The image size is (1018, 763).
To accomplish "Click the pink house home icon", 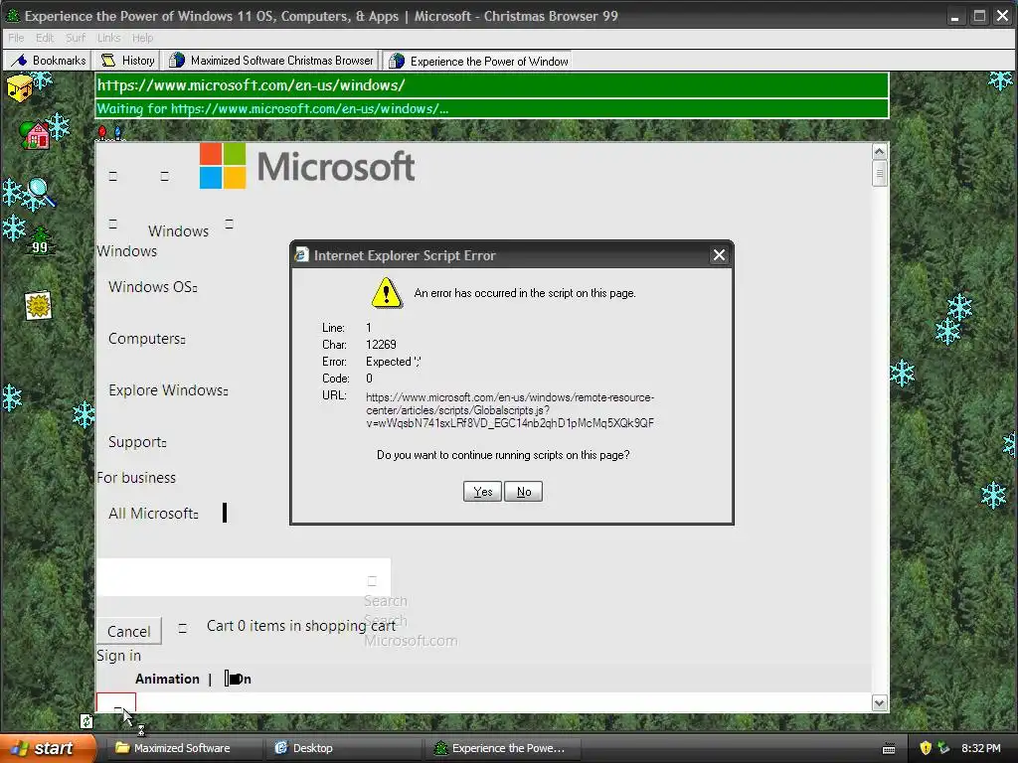I will click(35, 135).
